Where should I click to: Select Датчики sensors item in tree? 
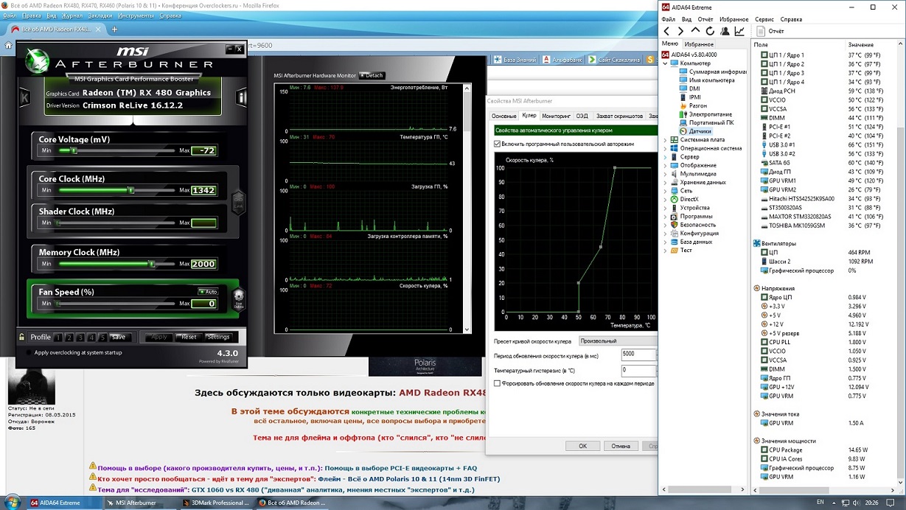tap(694, 131)
